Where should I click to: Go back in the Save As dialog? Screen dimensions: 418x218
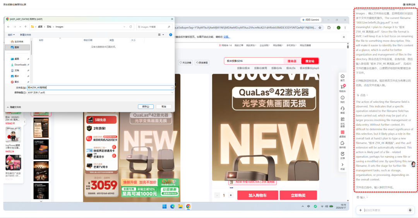point(9,27)
